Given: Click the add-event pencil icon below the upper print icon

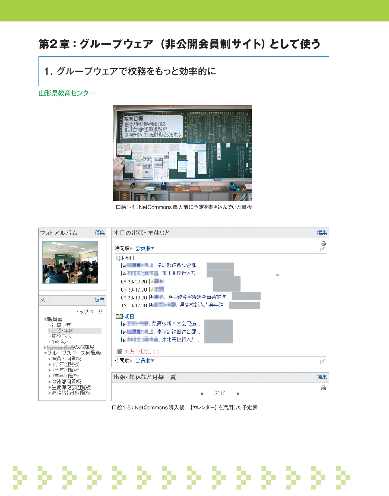Looking at the screenshot, I should point(322,249).
